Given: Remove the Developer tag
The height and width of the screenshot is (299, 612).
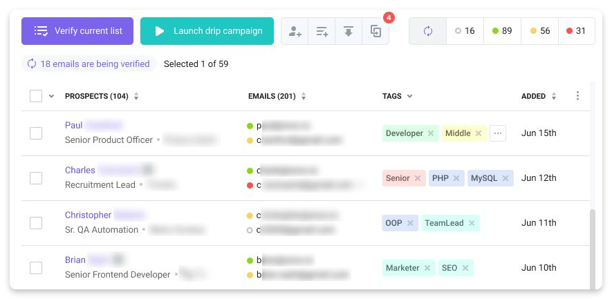Looking at the screenshot, I should (x=431, y=133).
